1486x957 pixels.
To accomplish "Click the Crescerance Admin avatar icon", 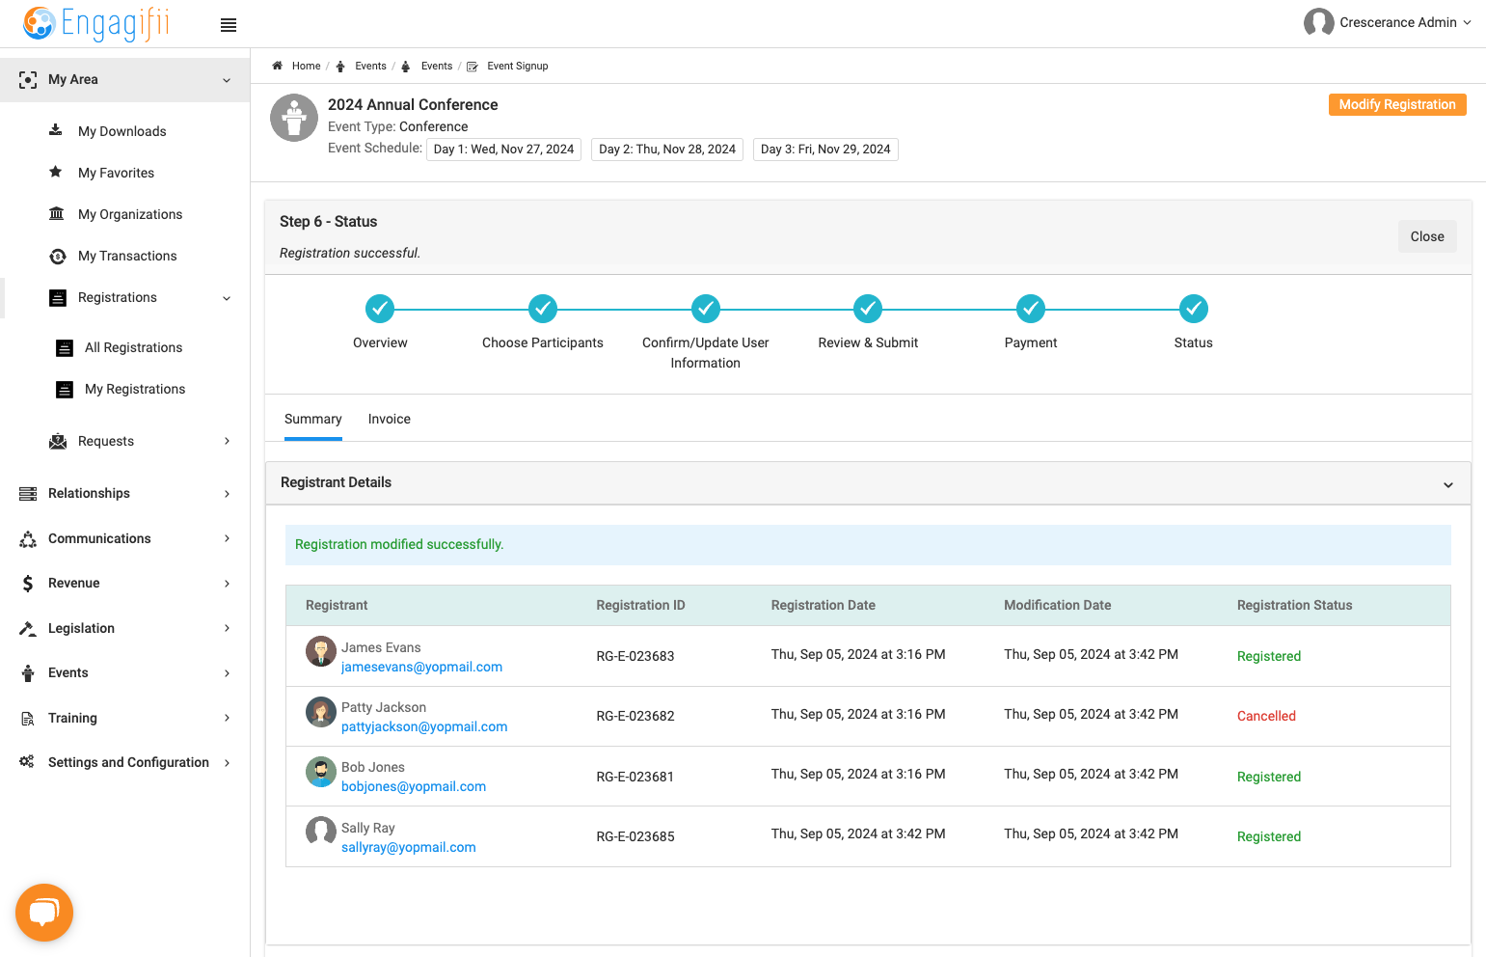I will 1318,22.
